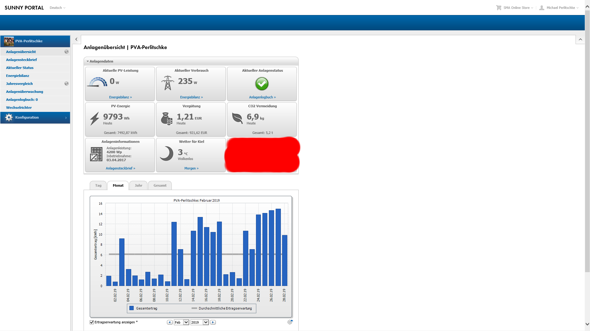Collapse the left sidebar arrow
Image resolution: width=590 pixels, height=331 pixels.
pos(77,39)
